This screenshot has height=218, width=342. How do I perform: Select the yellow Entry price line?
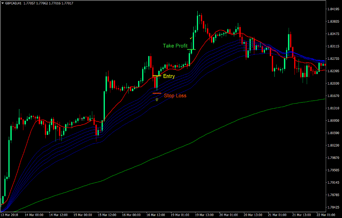pyautogui.click(x=156, y=76)
